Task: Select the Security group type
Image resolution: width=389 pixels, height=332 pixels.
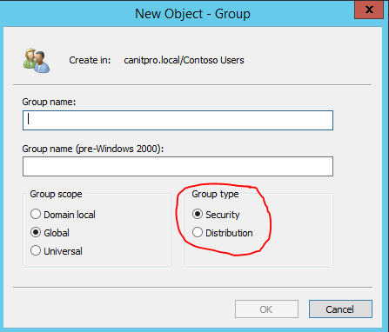Action: (216, 215)
